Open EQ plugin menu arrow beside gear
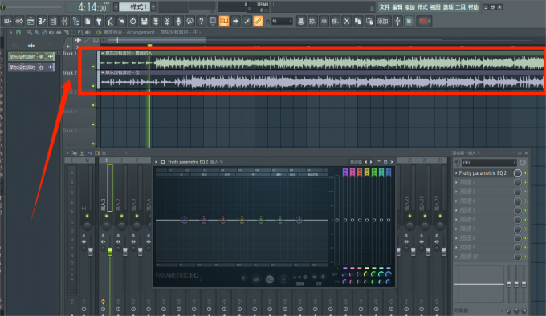546x316 pixels. coord(156,162)
